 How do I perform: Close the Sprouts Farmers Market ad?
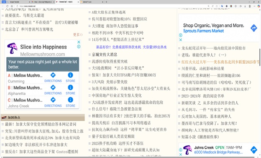(x=181, y=40)
